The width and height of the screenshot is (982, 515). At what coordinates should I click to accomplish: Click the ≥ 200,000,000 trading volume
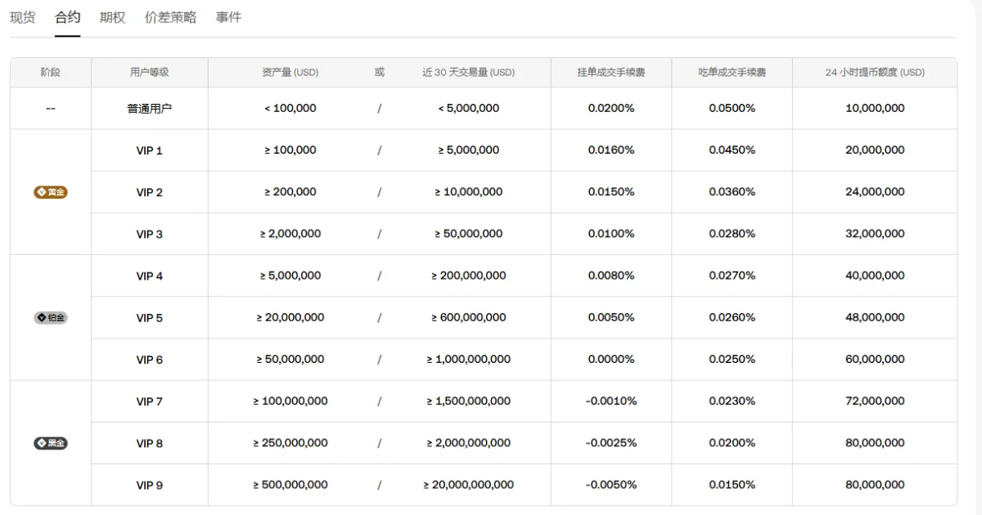[469, 275]
